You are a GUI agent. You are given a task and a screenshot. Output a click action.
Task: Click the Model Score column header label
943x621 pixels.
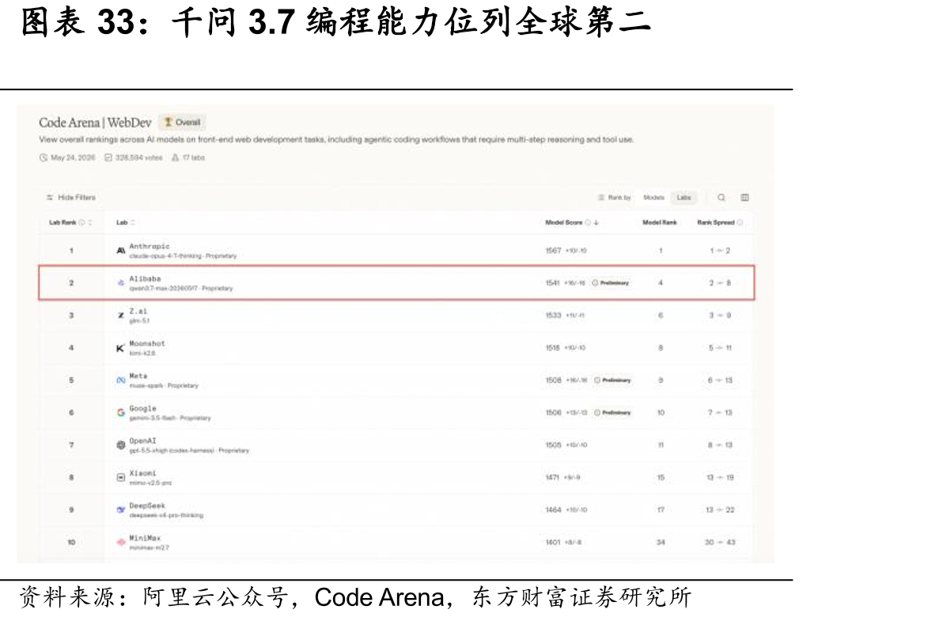point(563,222)
